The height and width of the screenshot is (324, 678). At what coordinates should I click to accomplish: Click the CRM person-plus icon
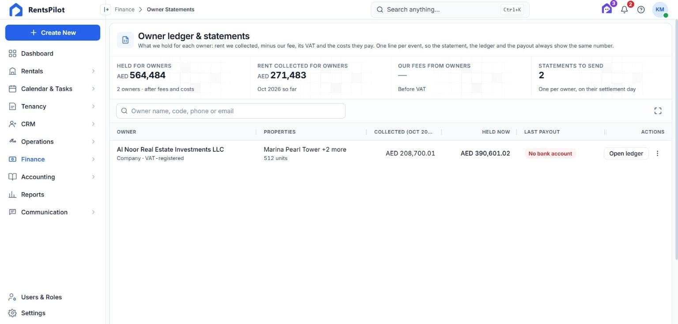point(12,124)
